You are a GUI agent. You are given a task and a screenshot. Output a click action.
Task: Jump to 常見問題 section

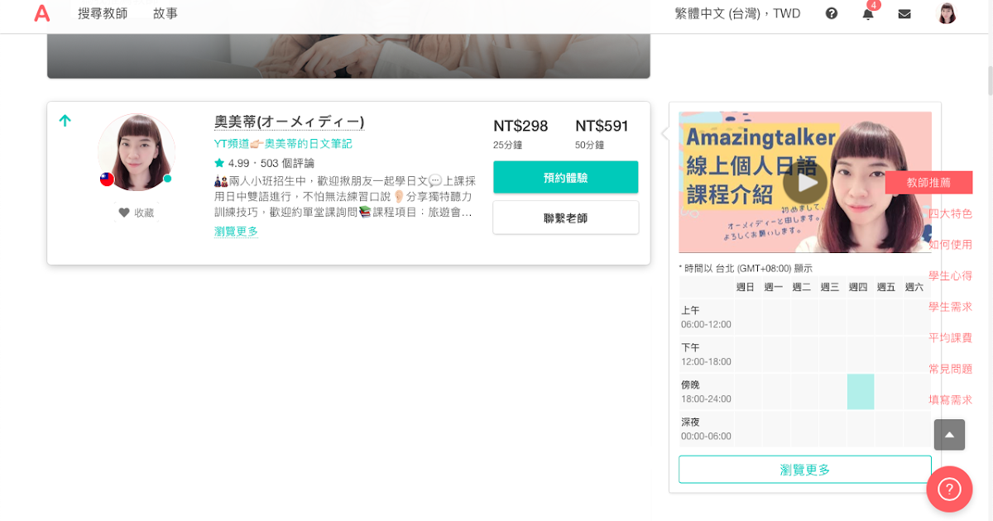[950, 369]
